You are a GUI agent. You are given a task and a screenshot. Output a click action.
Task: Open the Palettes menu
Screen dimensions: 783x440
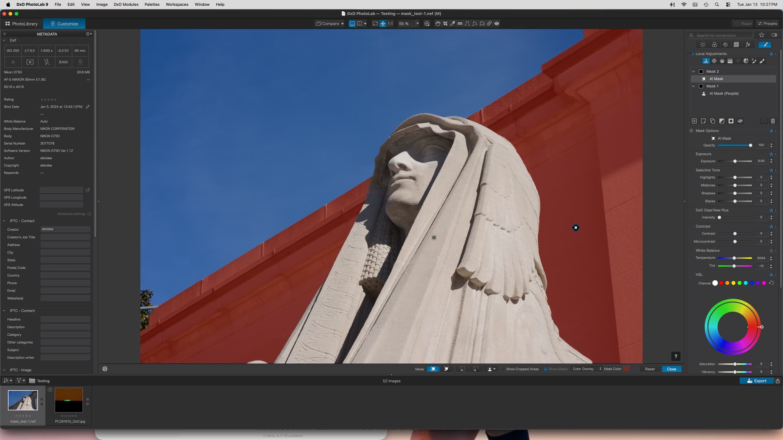(x=152, y=4)
